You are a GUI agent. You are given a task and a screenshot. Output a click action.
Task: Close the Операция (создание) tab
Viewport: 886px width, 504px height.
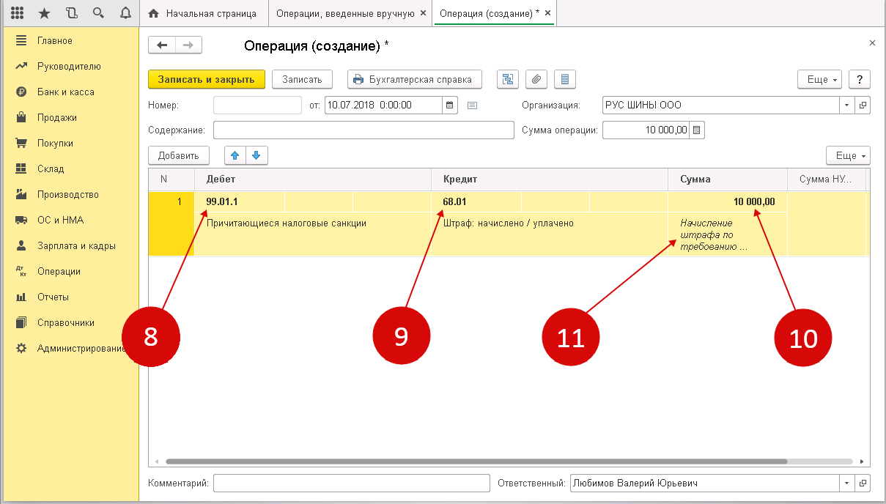547,13
